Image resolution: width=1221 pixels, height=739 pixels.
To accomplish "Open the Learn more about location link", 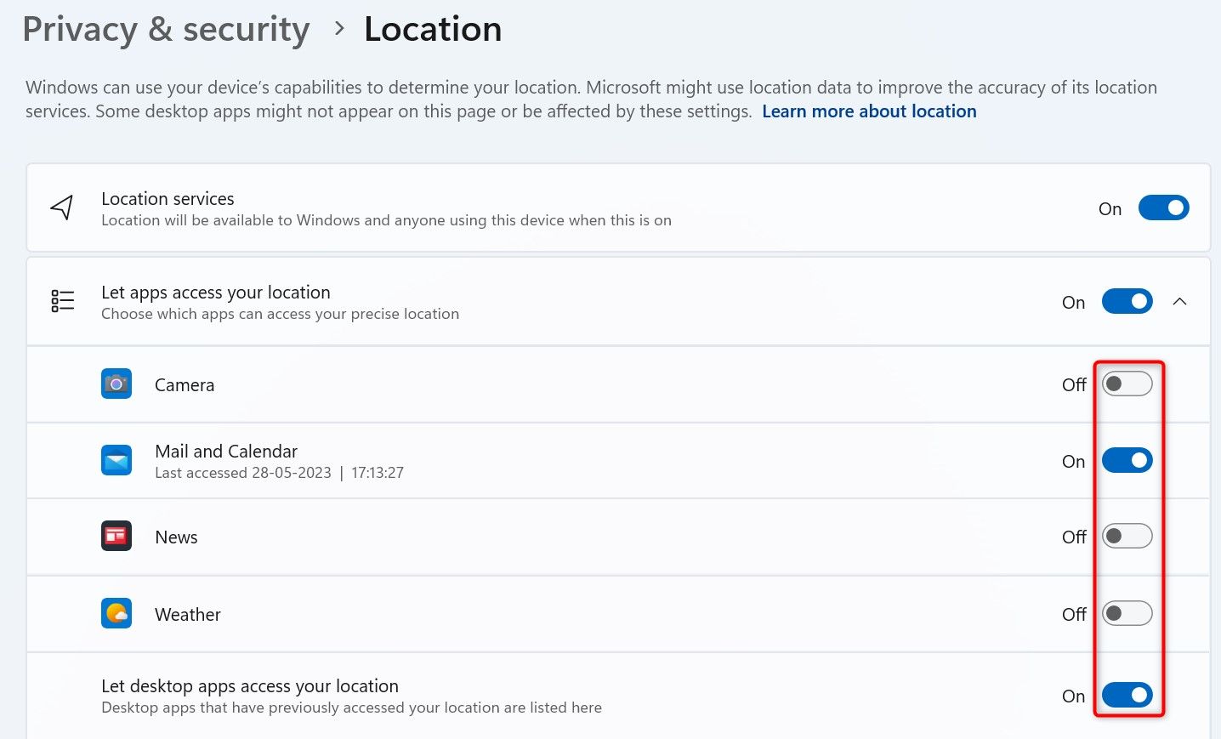I will click(x=869, y=111).
